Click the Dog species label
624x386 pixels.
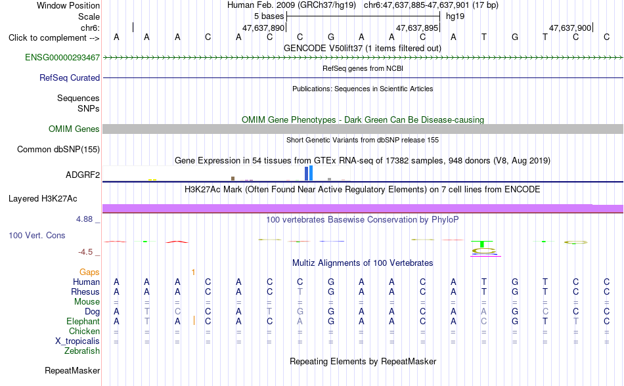(x=92, y=312)
